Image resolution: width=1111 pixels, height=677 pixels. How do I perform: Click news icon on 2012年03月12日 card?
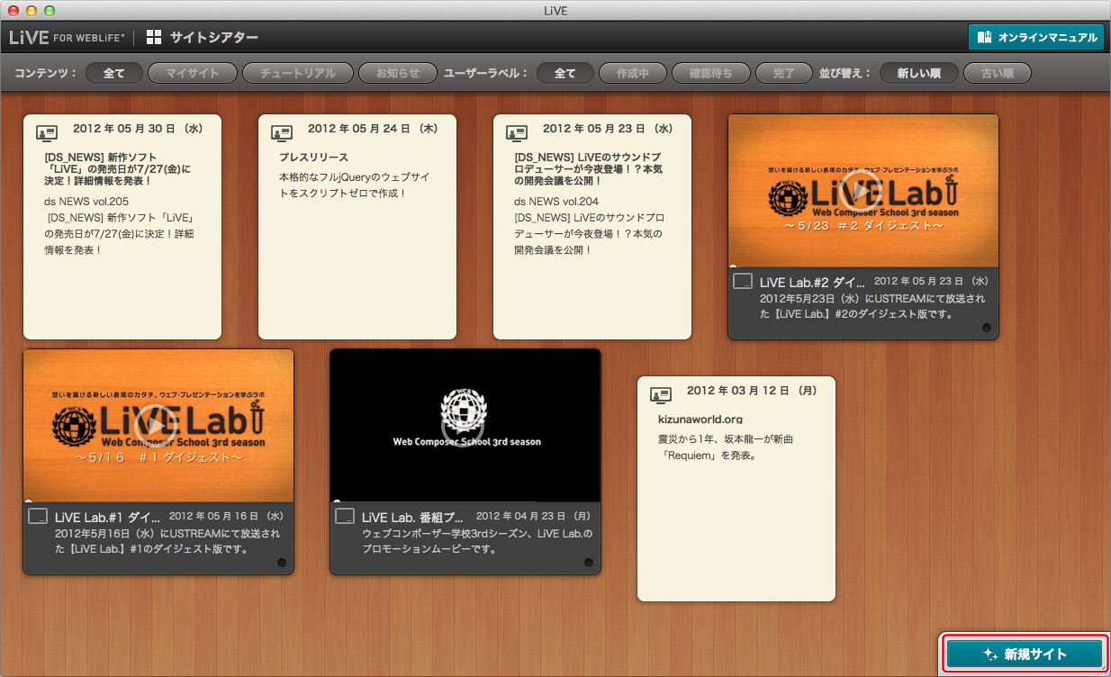tap(660, 394)
